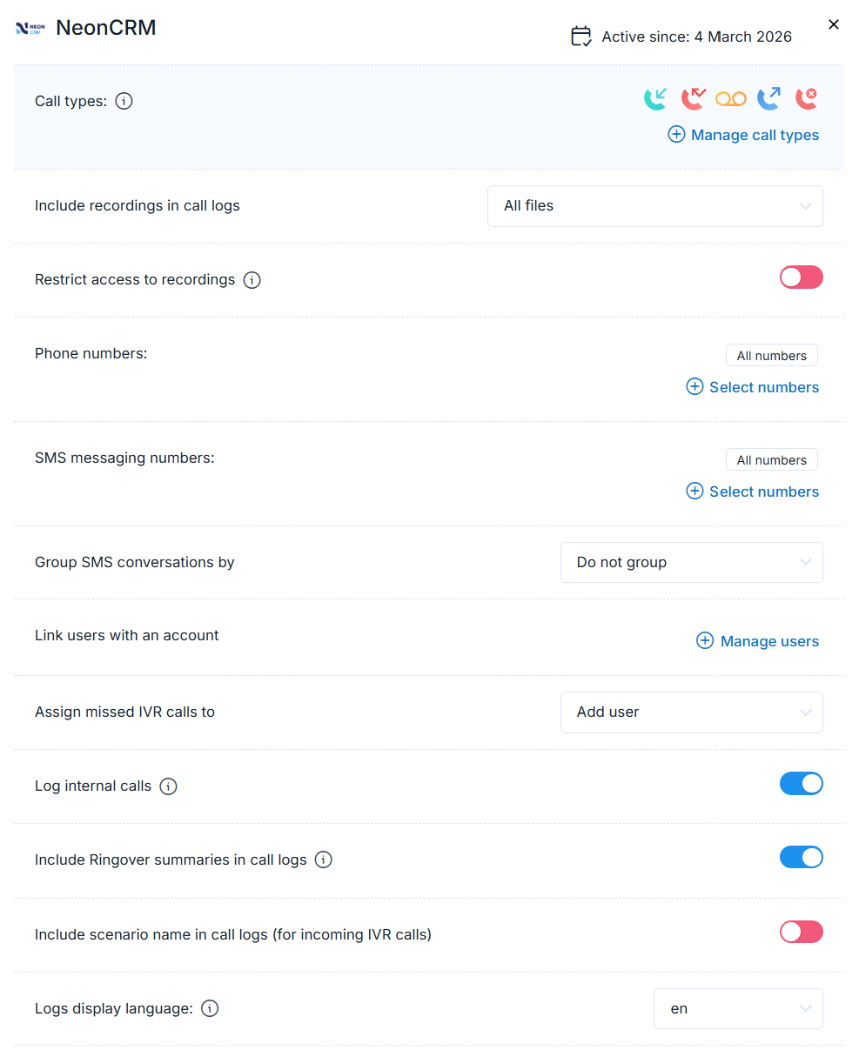859x1057 pixels.
Task: Click info icon beside Ringover summaries option
Action: pyautogui.click(x=324, y=860)
